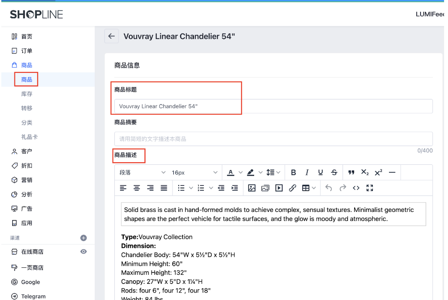
Task: Click the back arrow button
Action: pos(111,37)
